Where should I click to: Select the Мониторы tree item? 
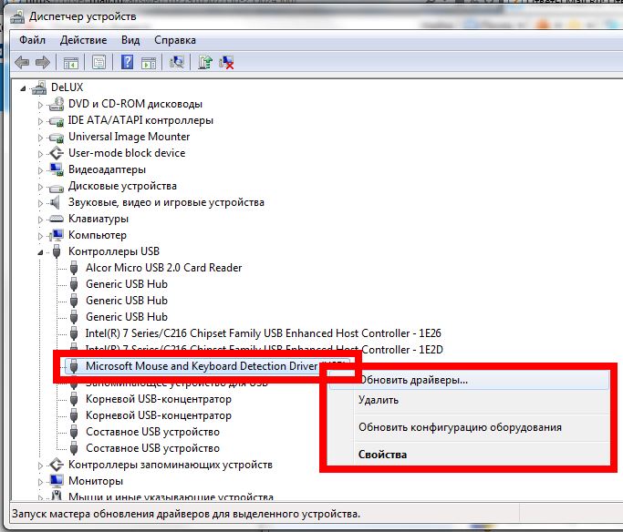click(95, 480)
